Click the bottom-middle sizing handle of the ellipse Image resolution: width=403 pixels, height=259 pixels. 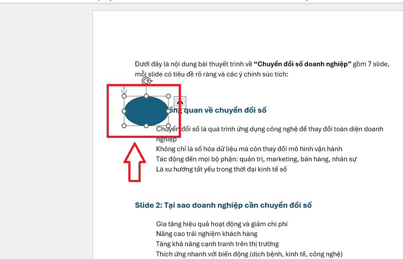coord(146,126)
